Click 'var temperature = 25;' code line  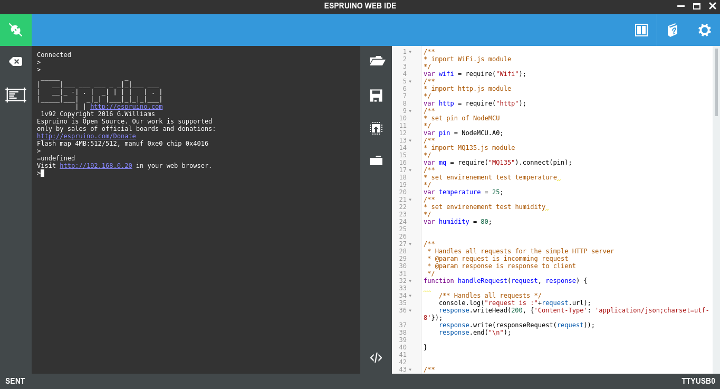pos(464,192)
